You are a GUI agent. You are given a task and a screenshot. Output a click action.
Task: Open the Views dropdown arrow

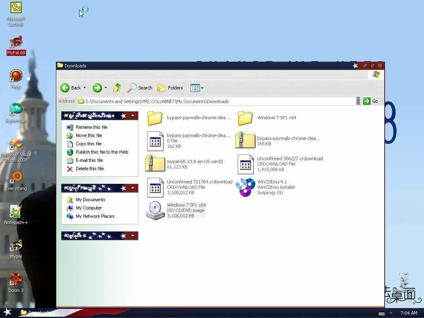pos(202,88)
